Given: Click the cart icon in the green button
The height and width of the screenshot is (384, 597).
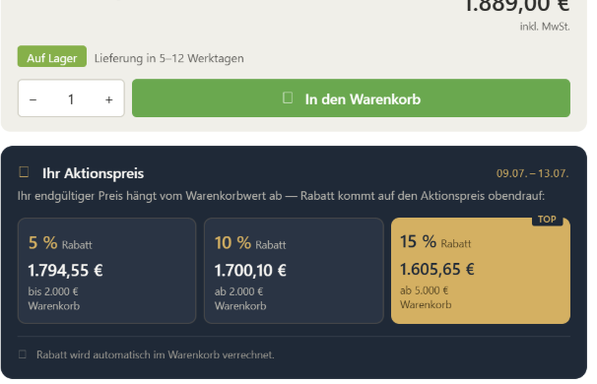Looking at the screenshot, I should [288, 97].
